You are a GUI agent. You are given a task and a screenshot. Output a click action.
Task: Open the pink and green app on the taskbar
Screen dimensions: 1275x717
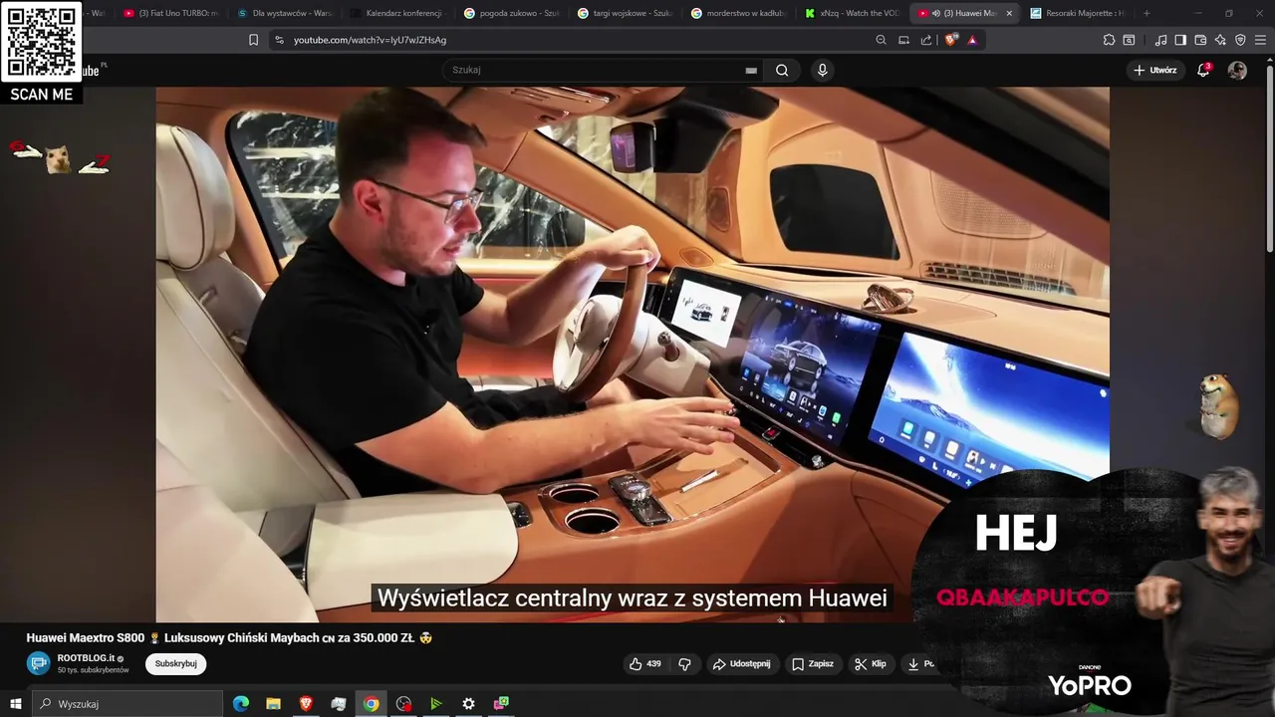click(x=501, y=704)
